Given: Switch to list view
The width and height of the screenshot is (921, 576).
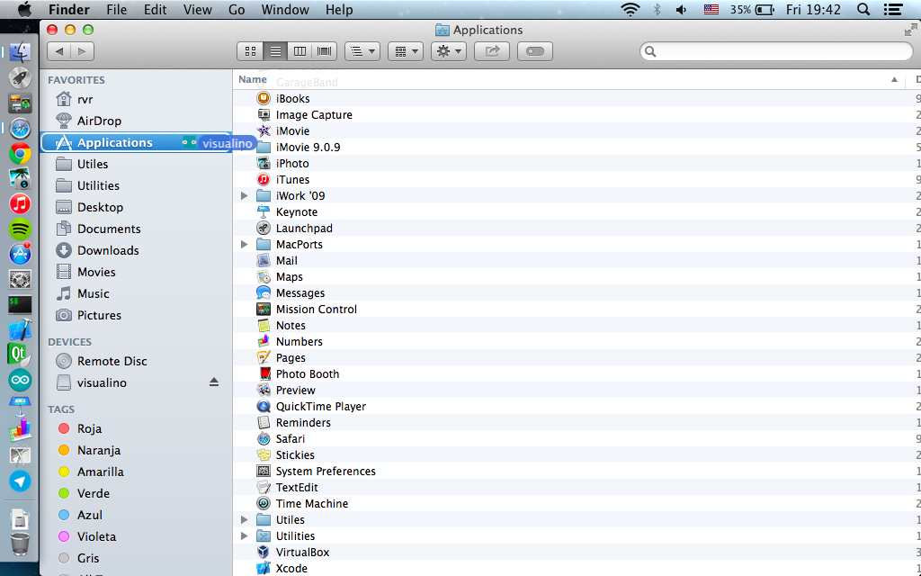Looking at the screenshot, I should pyautogui.click(x=275, y=51).
